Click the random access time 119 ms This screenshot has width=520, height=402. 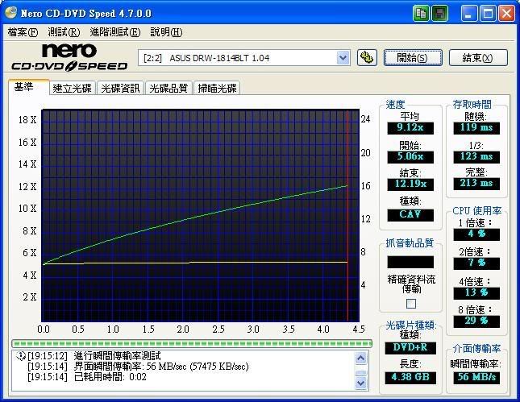(476, 127)
